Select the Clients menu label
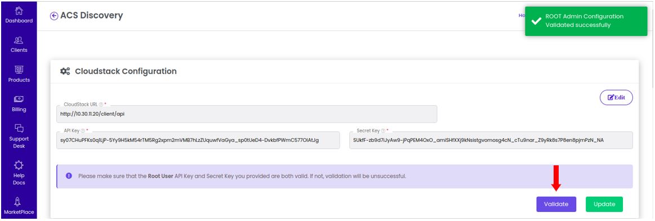This screenshot has height=221, width=655. (19, 50)
